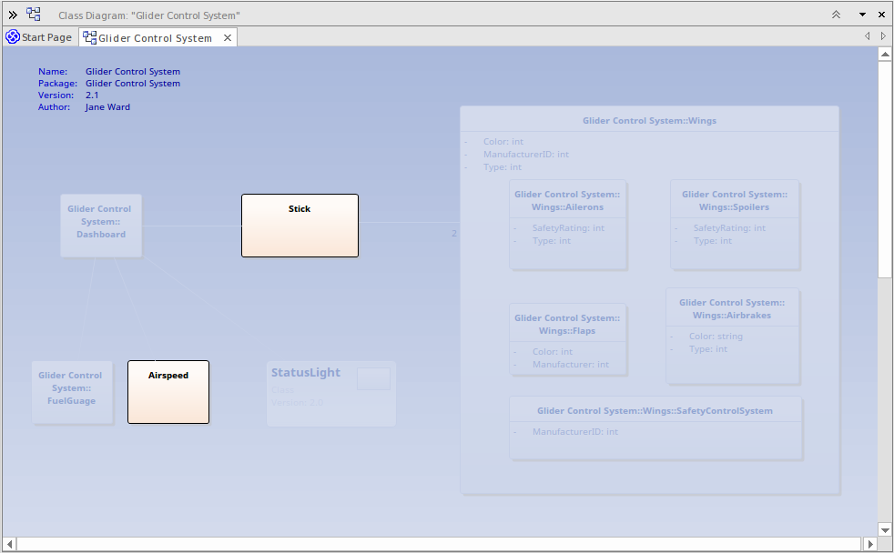Click the diagram icon on the Glider Control System tab

[88, 37]
